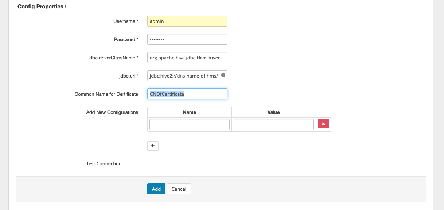Click the Username label
This screenshot has width=444, height=210.
(124, 21)
